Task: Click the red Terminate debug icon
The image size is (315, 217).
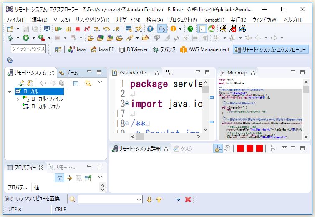Action: [x=78, y=29]
